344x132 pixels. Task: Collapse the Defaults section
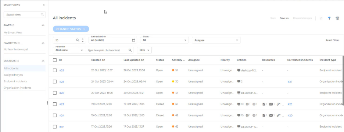click(43, 61)
